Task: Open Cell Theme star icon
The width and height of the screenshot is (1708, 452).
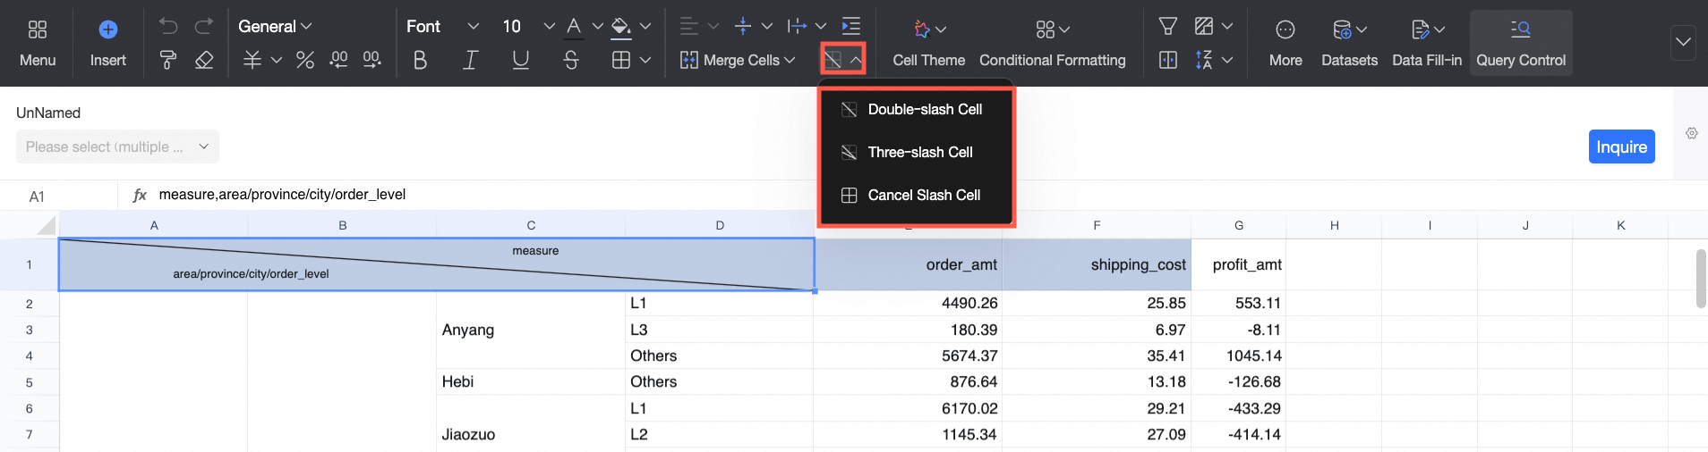Action: (x=922, y=29)
